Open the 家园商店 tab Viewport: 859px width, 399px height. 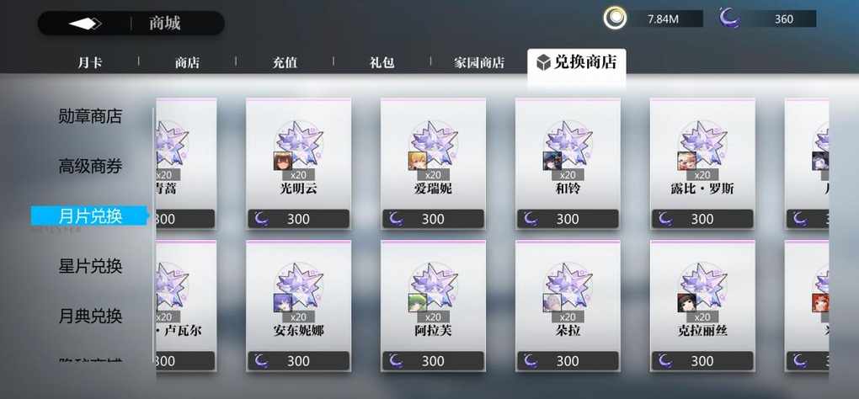479,62
